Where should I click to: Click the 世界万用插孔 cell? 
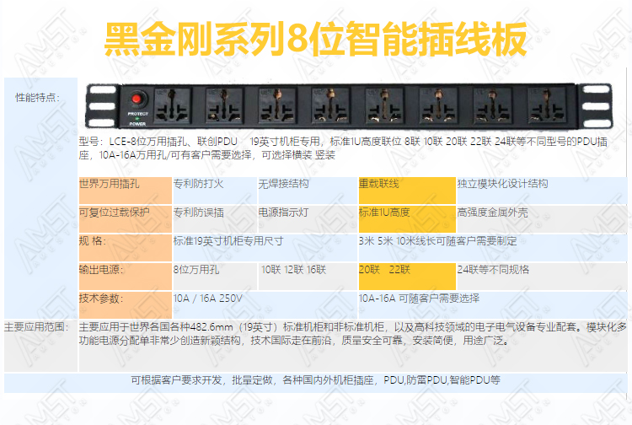(x=126, y=191)
